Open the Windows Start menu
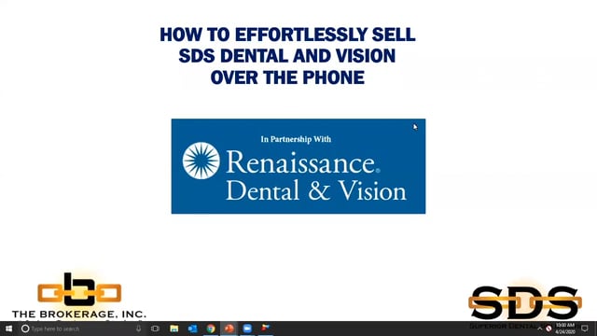 [8, 329]
